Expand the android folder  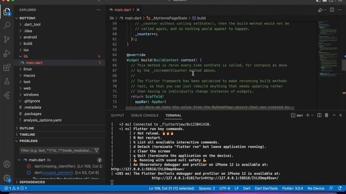(x=30, y=37)
